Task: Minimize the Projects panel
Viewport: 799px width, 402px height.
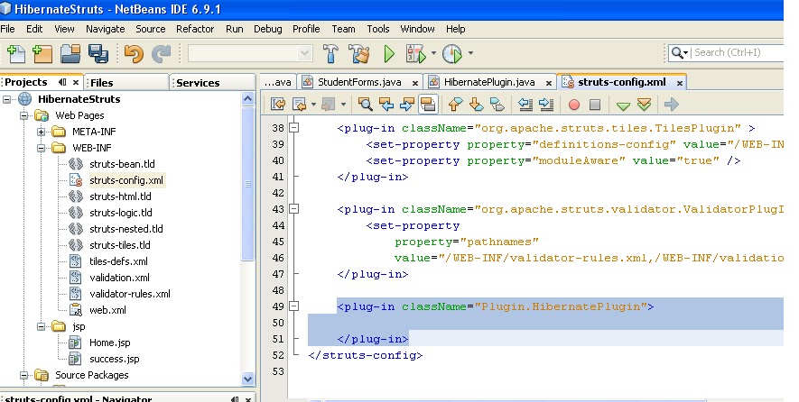Action: (x=62, y=82)
